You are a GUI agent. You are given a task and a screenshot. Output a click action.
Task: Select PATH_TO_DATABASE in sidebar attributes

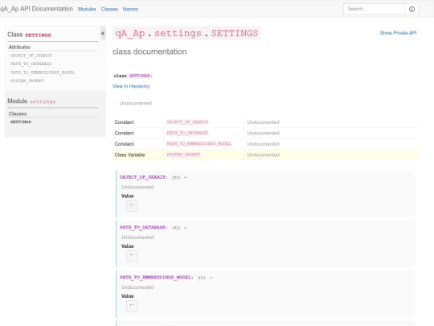31,64
